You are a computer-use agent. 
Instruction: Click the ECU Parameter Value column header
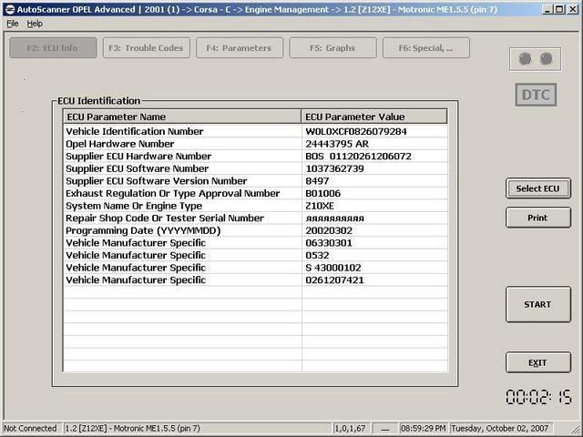click(374, 117)
